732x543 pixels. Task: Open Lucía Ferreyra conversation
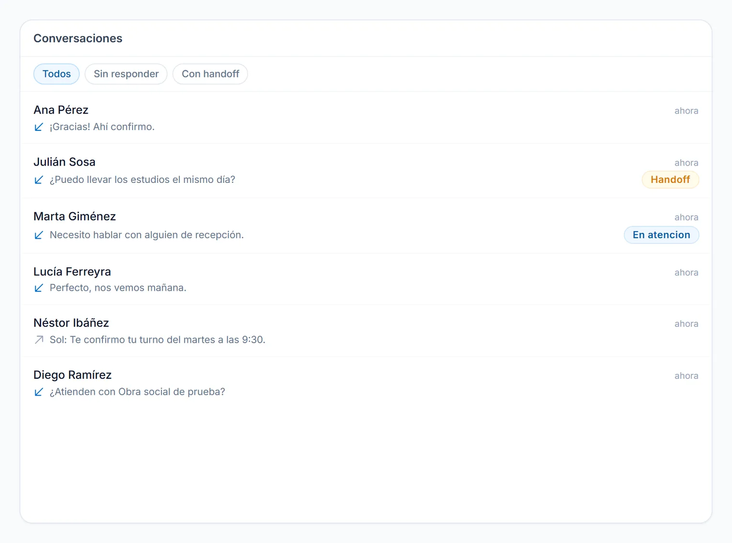click(x=366, y=279)
